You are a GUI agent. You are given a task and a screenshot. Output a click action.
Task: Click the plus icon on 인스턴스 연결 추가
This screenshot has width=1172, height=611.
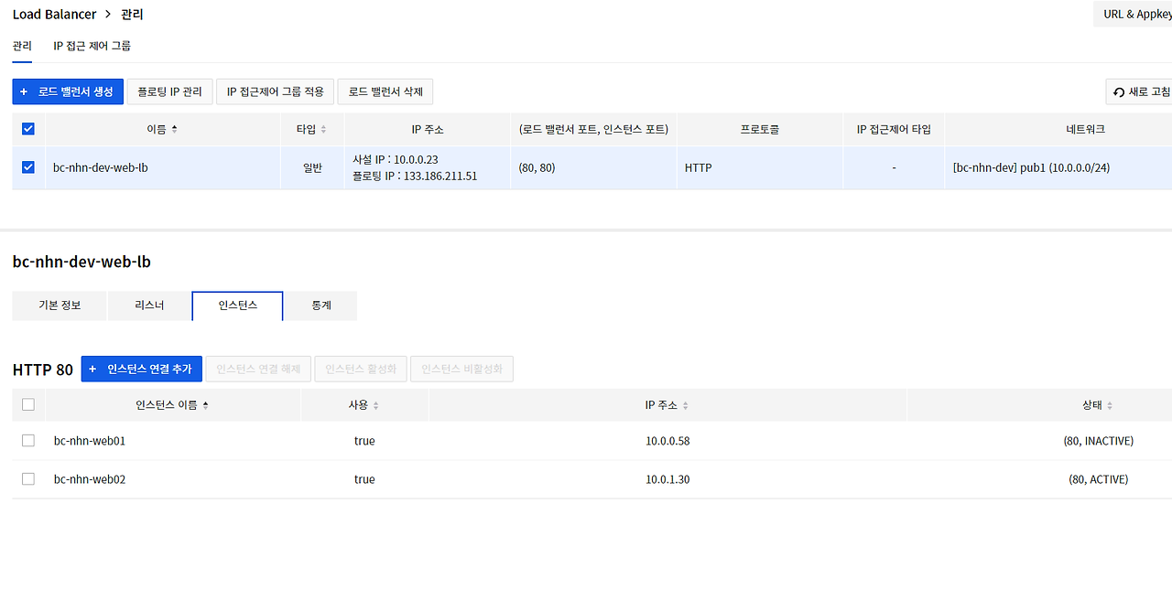(92, 369)
